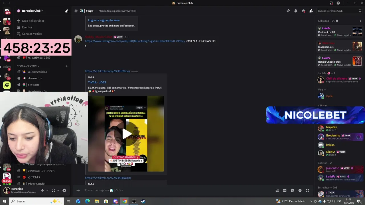Open Activity settings gear next to Actividad

pos(337,21)
